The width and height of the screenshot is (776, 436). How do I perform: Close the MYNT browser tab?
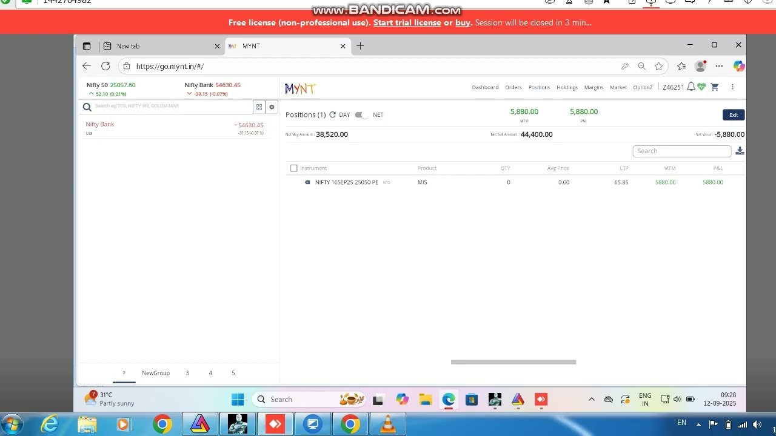(x=343, y=46)
